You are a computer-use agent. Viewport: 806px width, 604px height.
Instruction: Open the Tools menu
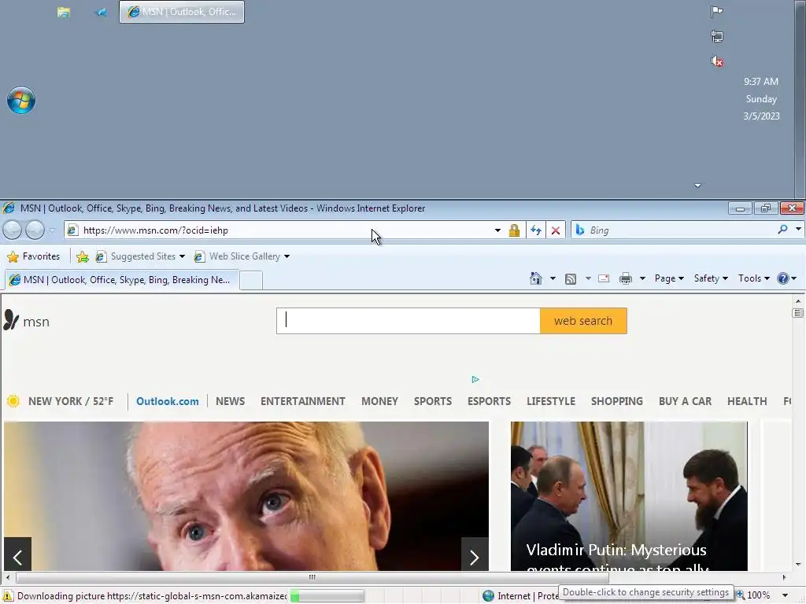pos(753,278)
